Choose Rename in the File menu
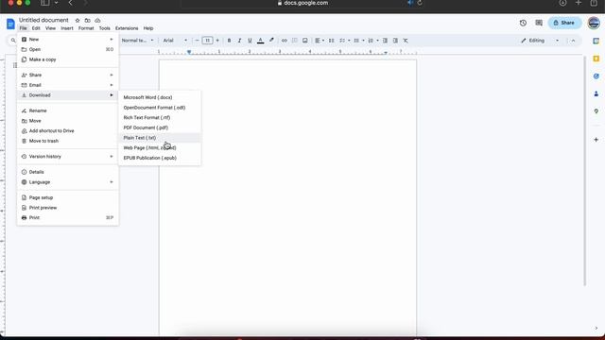 (68, 110)
